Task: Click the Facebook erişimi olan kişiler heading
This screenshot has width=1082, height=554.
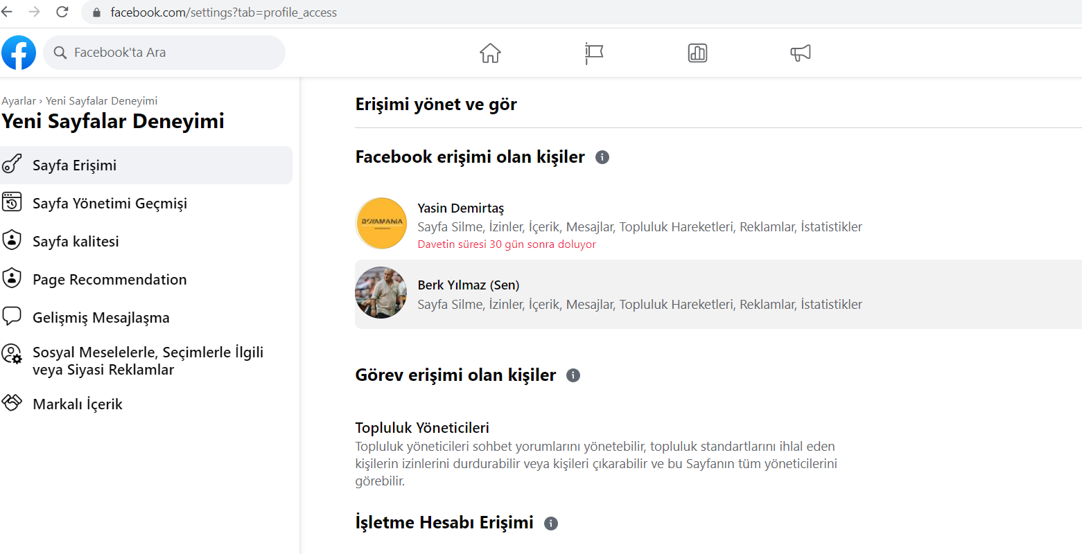Action: 470,157
